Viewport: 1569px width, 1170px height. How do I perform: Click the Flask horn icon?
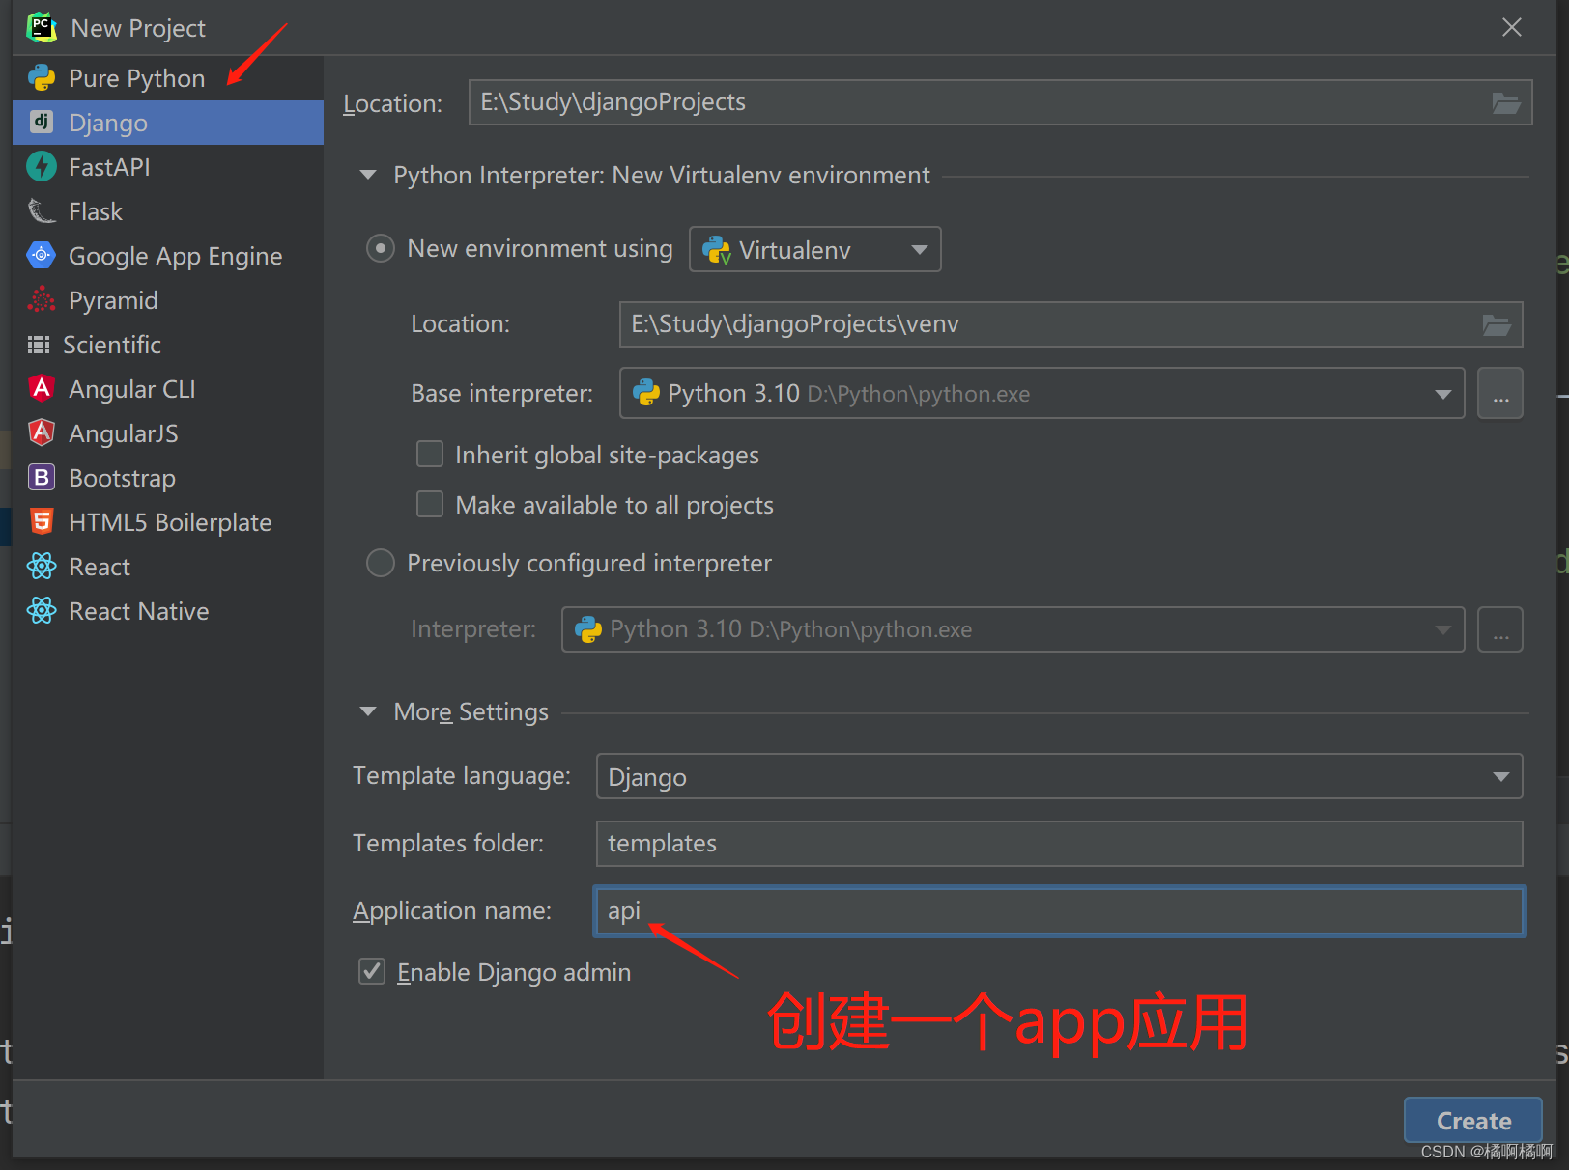tap(42, 211)
